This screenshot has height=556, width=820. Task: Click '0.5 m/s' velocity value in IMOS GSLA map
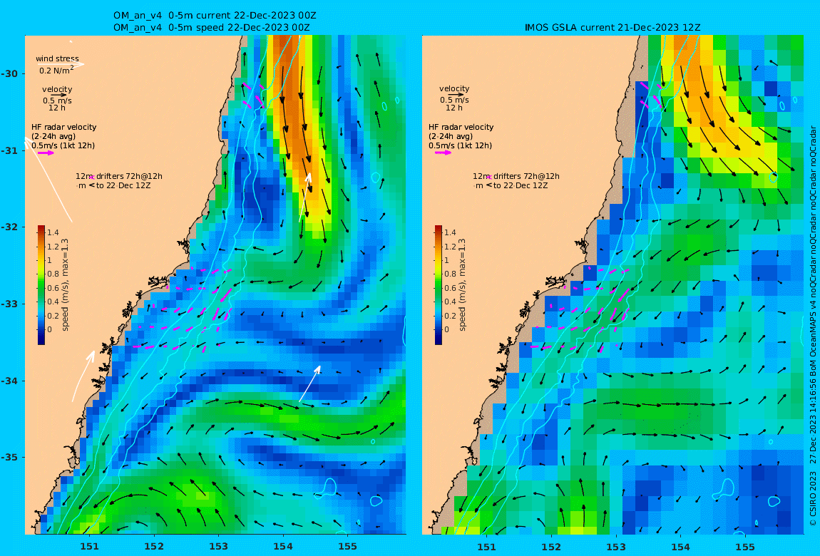coord(454,100)
